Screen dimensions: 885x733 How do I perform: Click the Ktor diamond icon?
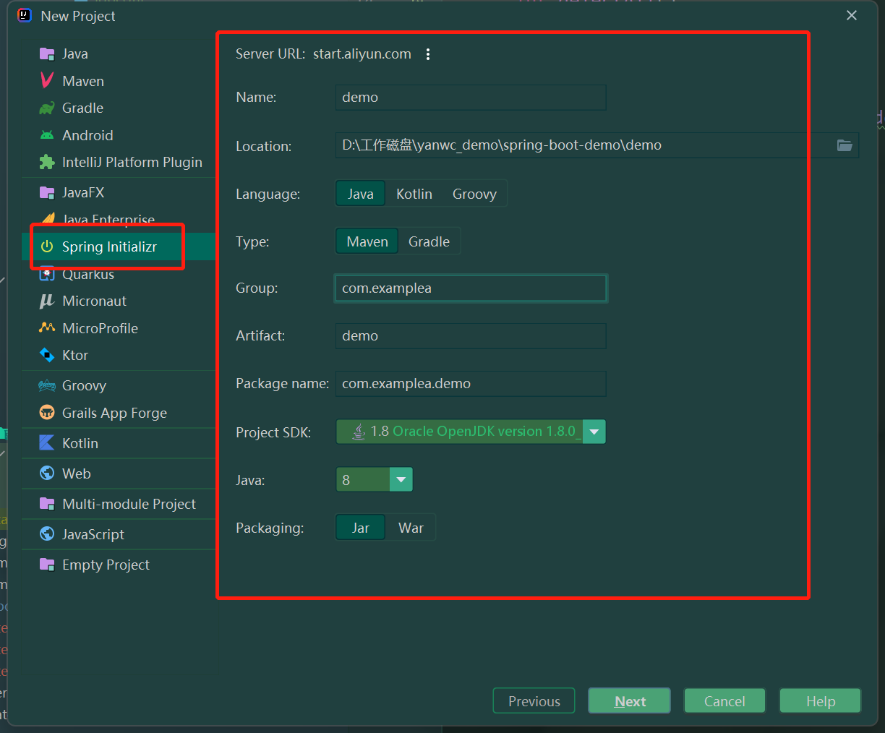pyautogui.click(x=47, y=355)
